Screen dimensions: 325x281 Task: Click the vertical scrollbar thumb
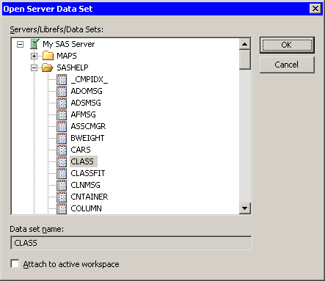244,59
